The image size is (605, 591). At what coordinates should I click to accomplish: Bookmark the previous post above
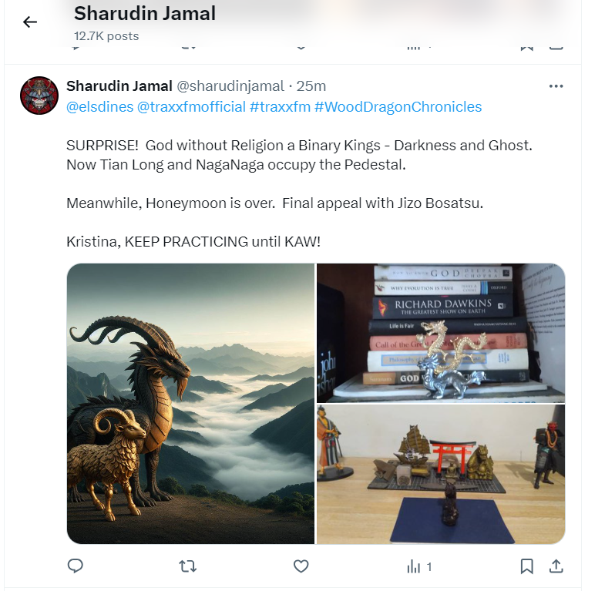coord(526,48)
